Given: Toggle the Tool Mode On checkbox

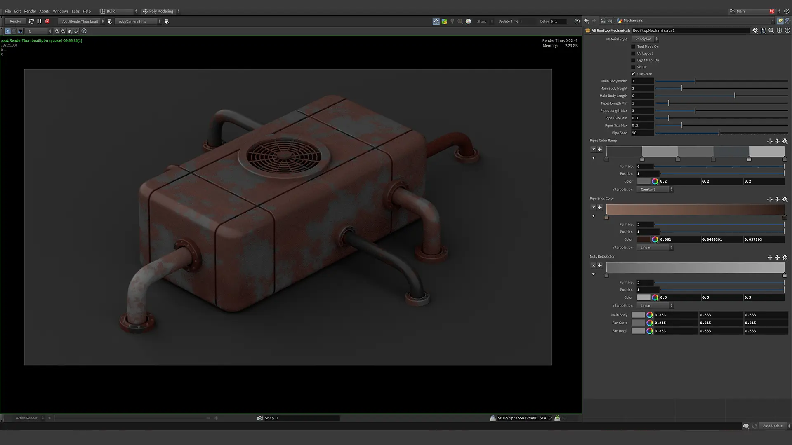Looking at the screenshot, I should pos(633,46).
